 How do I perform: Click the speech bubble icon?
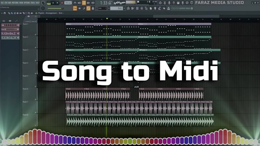[x=187, y=3]
